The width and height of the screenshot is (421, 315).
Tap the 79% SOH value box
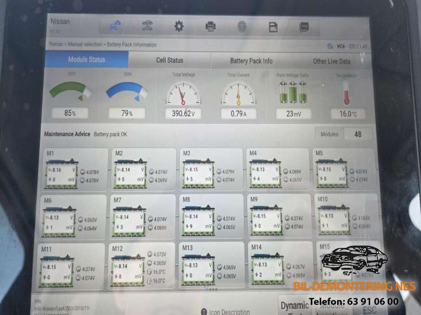[x=127, y=113]
